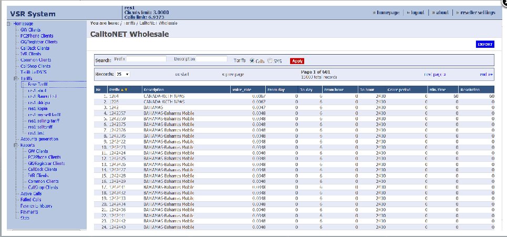
Task: Click the red Apply search button
Action: tap(297, 61)
